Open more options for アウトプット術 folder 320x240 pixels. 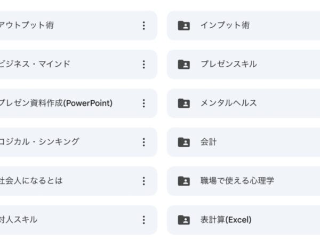tap(143, 26)
